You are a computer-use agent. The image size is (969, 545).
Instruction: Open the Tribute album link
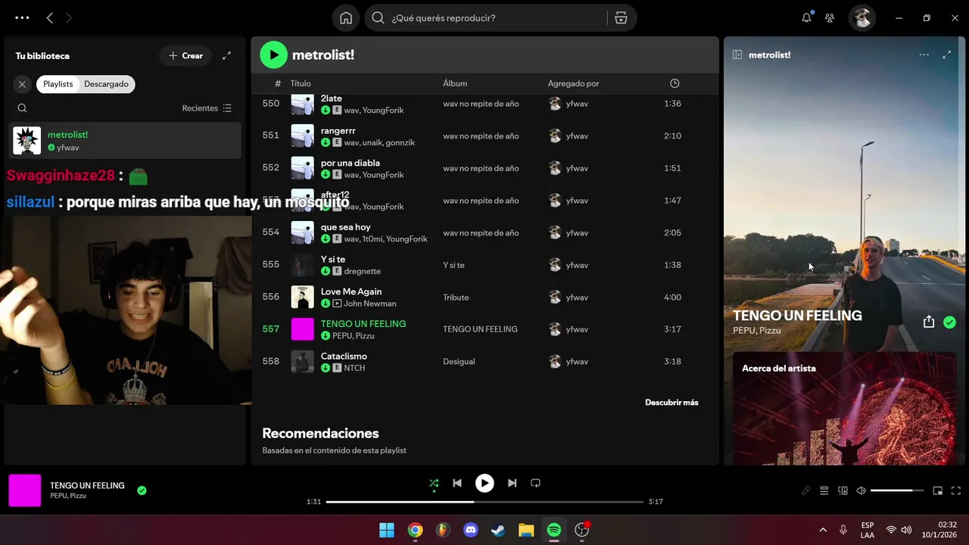(x=456, y=297)
